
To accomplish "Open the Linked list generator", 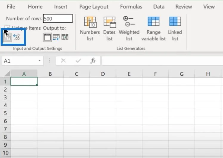I will (x=175, y=29).
